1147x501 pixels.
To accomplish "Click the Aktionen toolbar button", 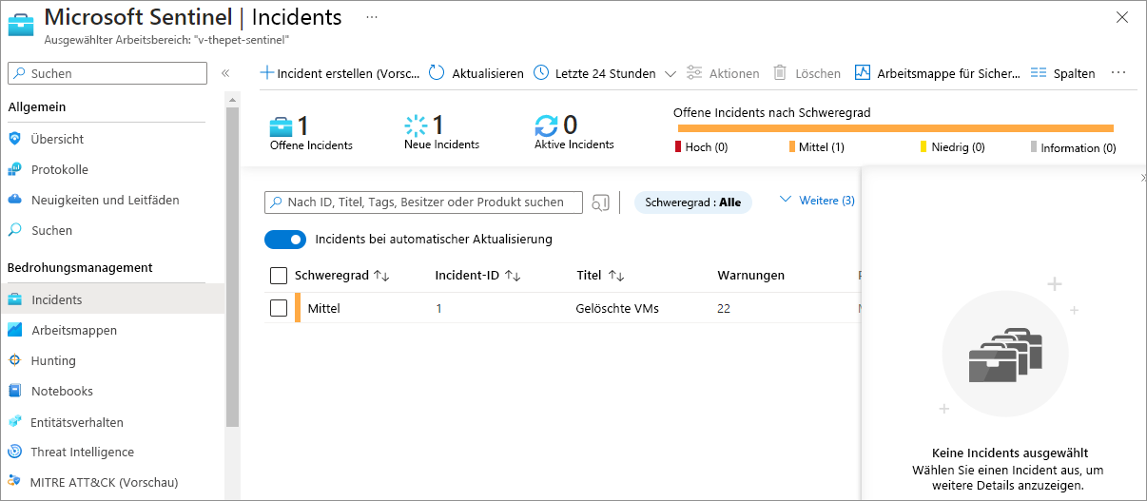I will (723, 73).
